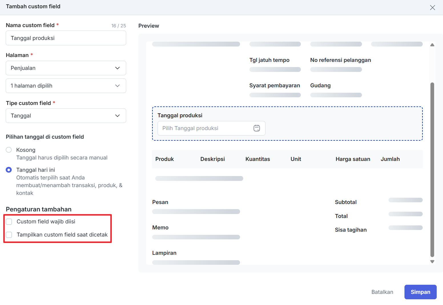Viewport: 443px width, 305px height.
Task: Open the Tipe custom field Tanggal dropdown
Action: tap(66, 116)
